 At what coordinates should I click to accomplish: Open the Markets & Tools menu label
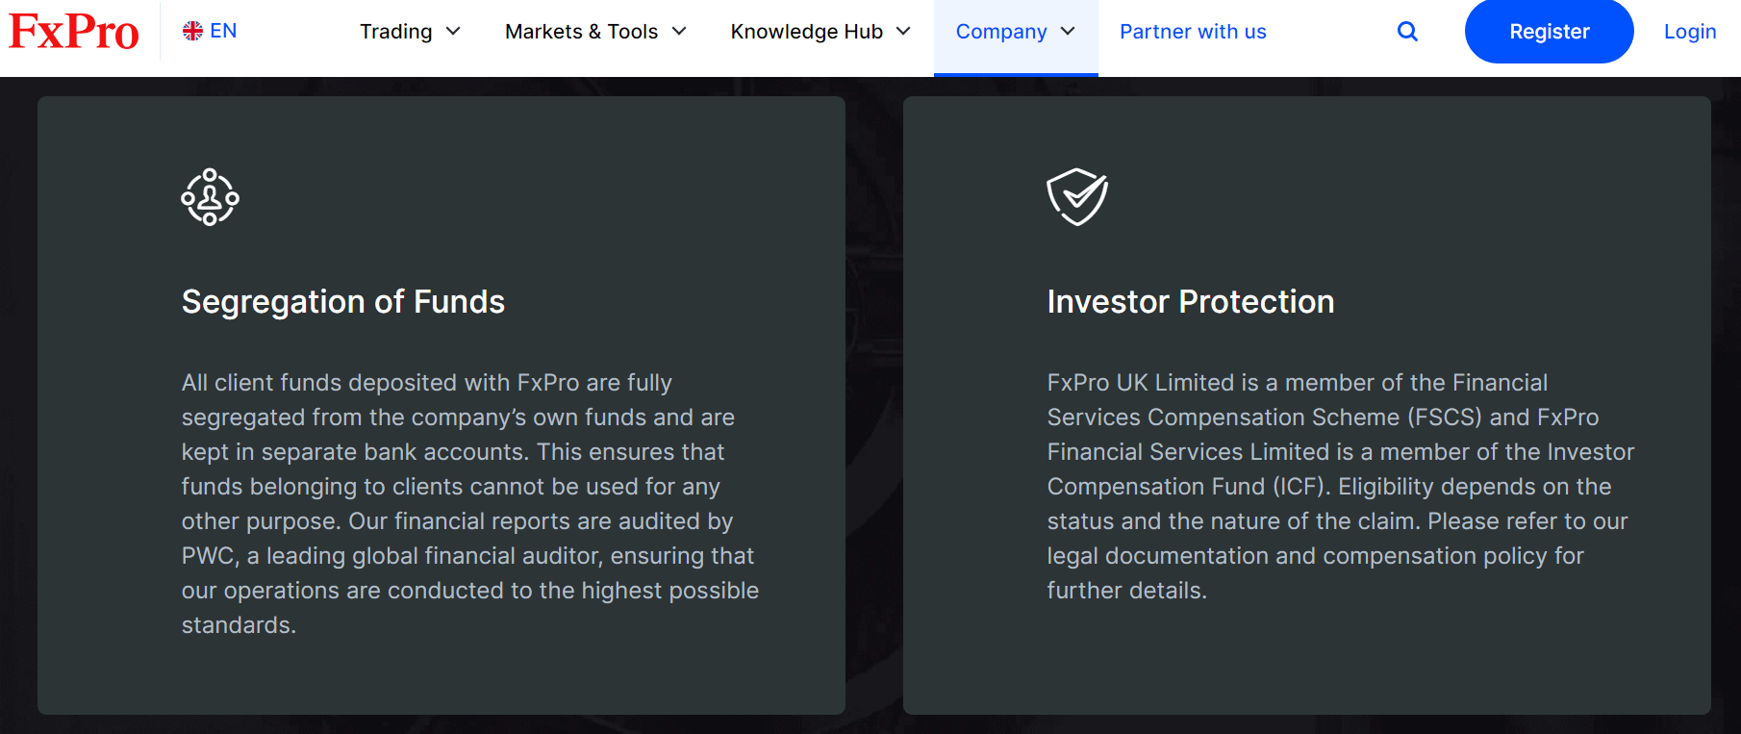click(x=581, y=32)
